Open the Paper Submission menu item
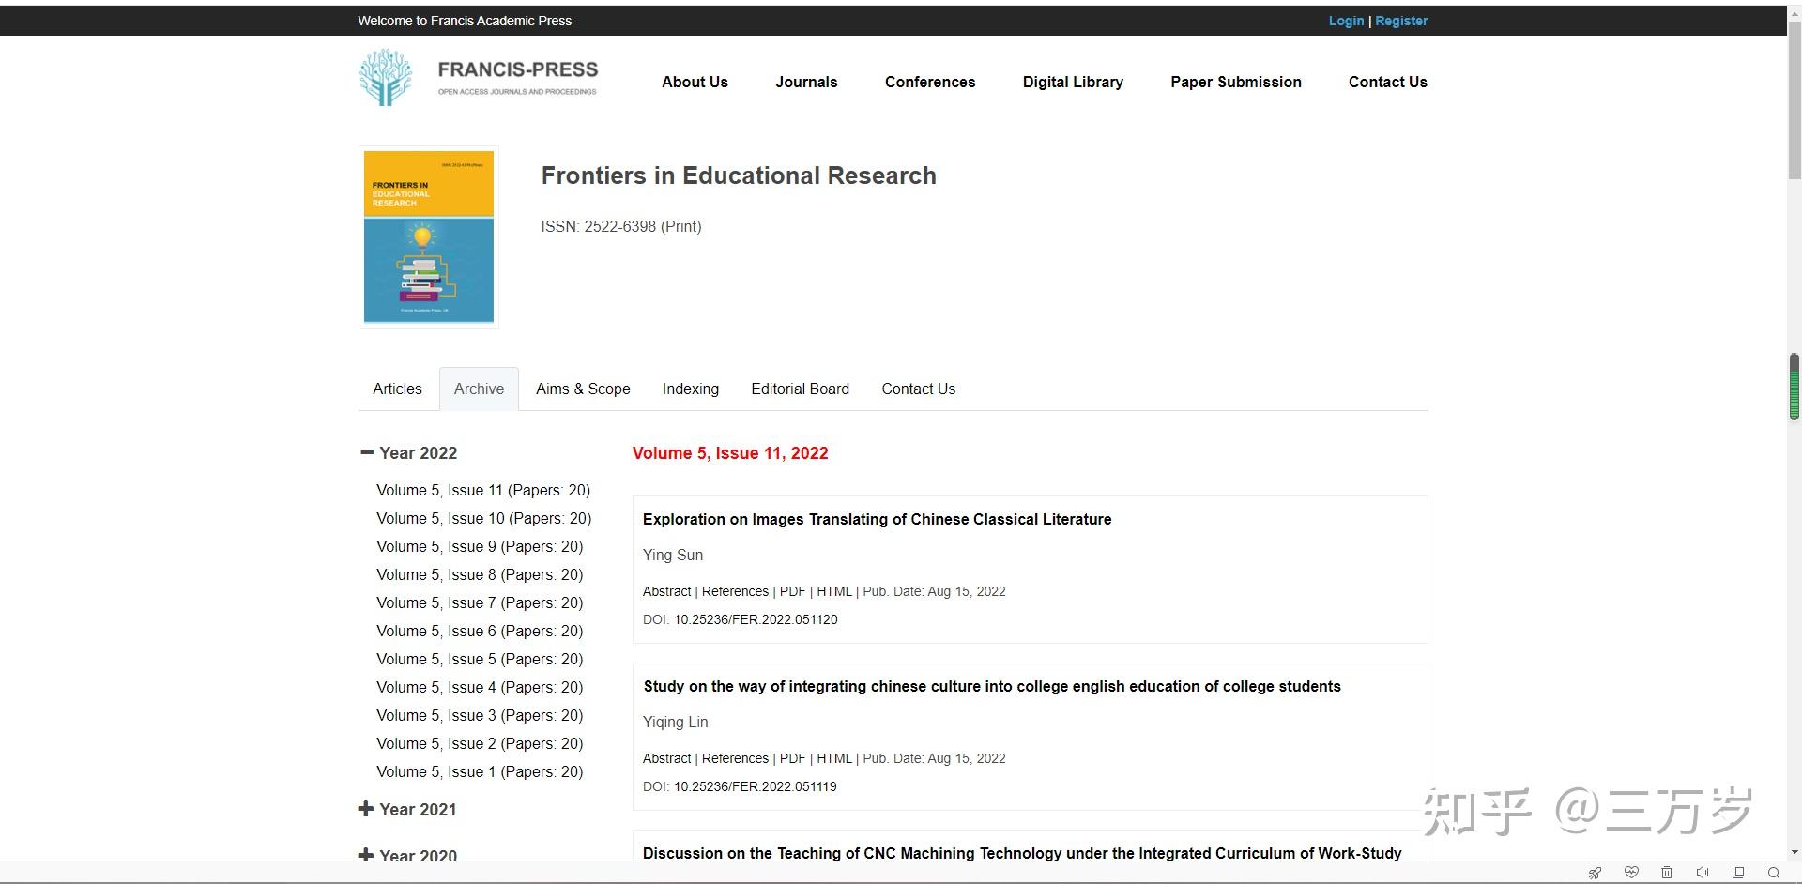Screen dimensions: 1802x884 coord(1236,82)
